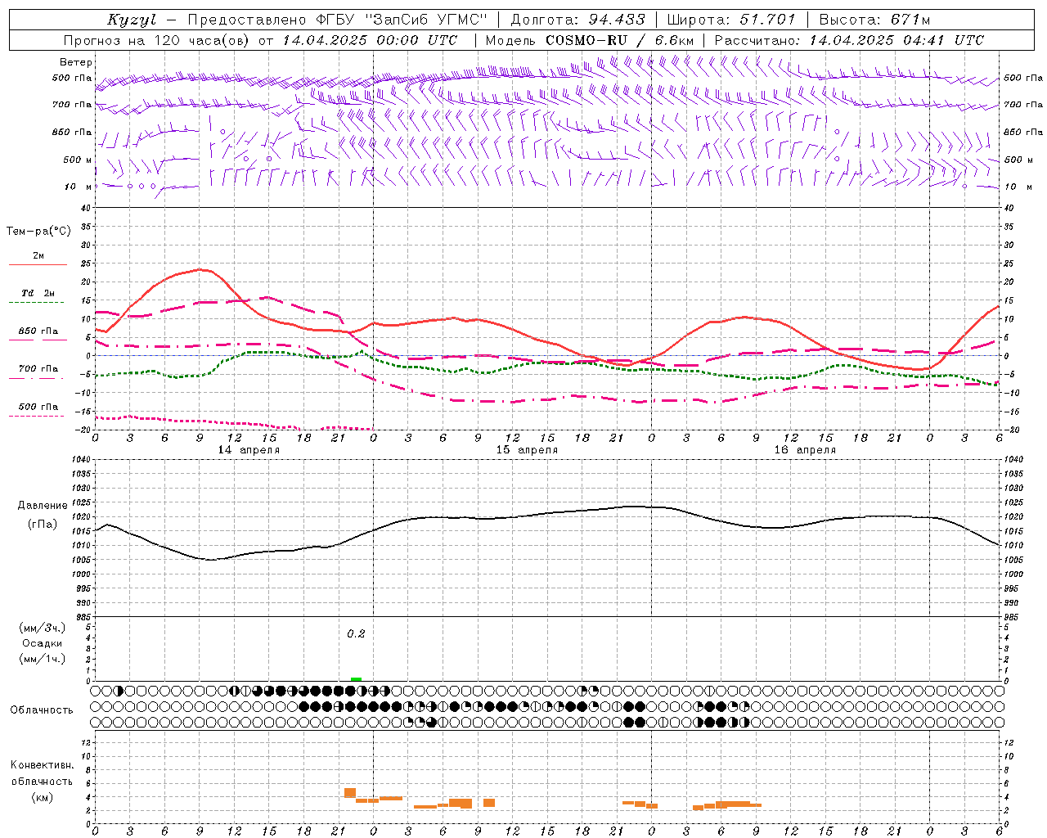
Task: Click the '(км)' unit under convective cloudiness
Action: [43, 797]
